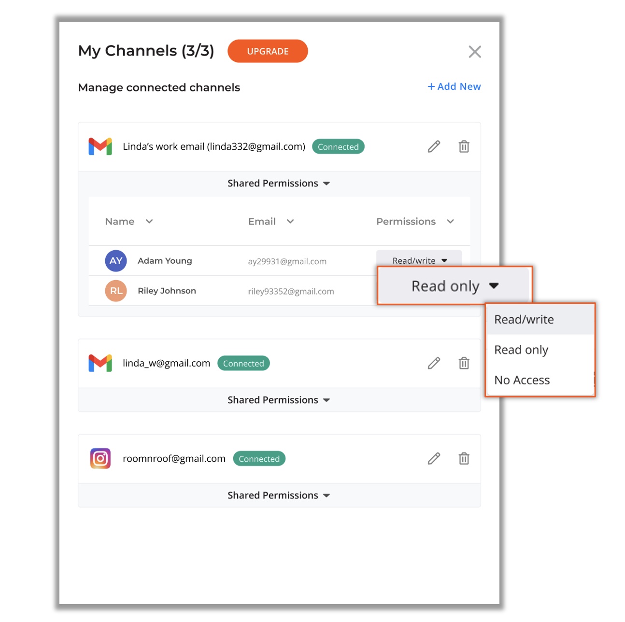Click Riley Johnson's Read only permission dropdown

pos(455,286)
